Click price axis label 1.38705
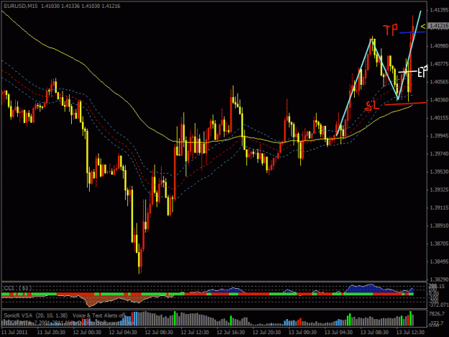This screenshot has height=337, width=449. [439, 244]
